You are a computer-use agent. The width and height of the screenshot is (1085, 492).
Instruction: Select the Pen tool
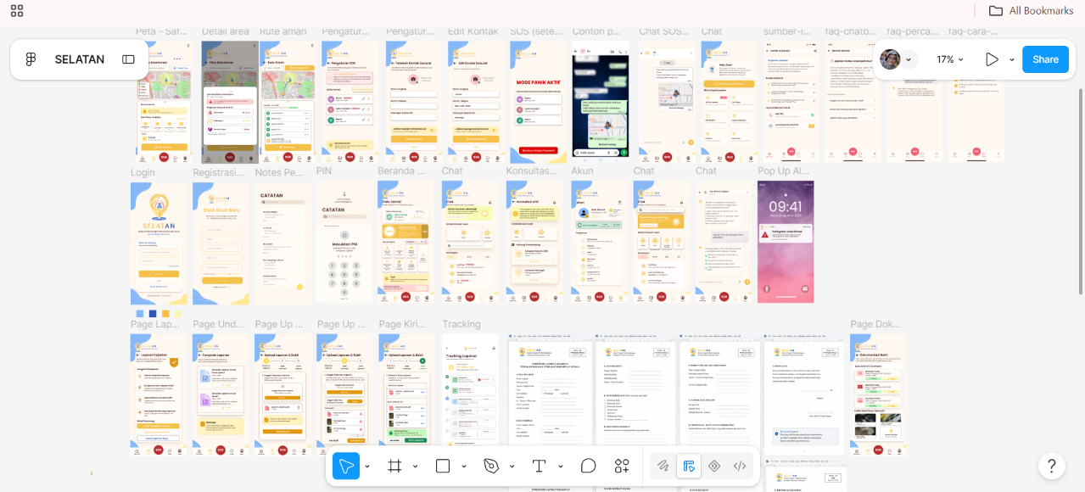(490, 466)
